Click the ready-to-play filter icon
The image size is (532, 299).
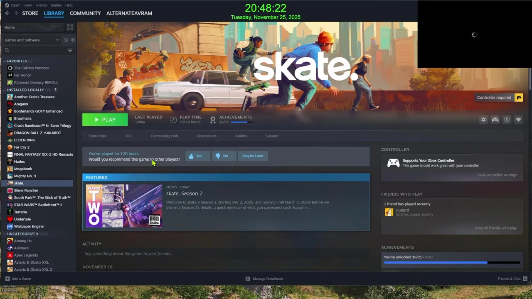[73, 40]
